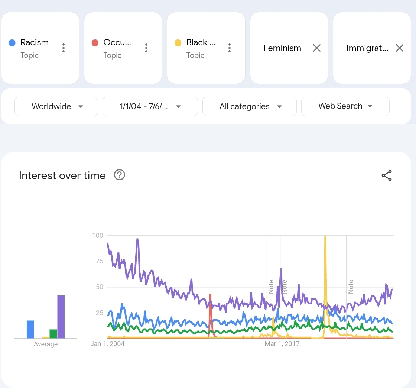Screen dimensions: 416x388
Task: Click the Jan 1, 2004 axis label
Action: (107, 344)
